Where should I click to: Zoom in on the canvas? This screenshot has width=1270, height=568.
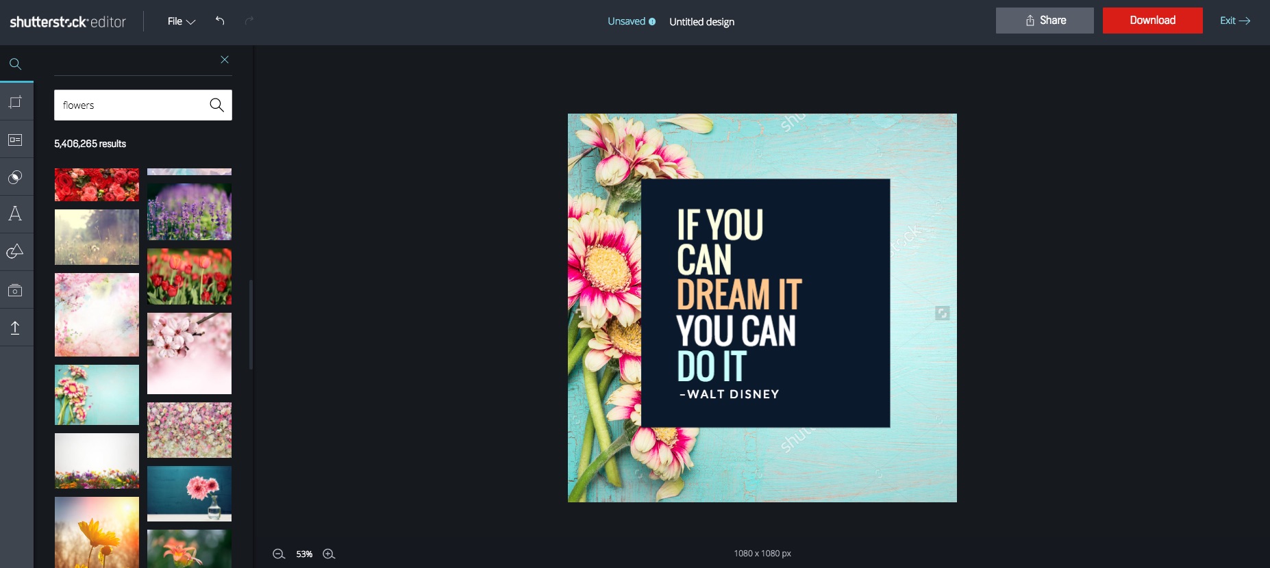329,554
